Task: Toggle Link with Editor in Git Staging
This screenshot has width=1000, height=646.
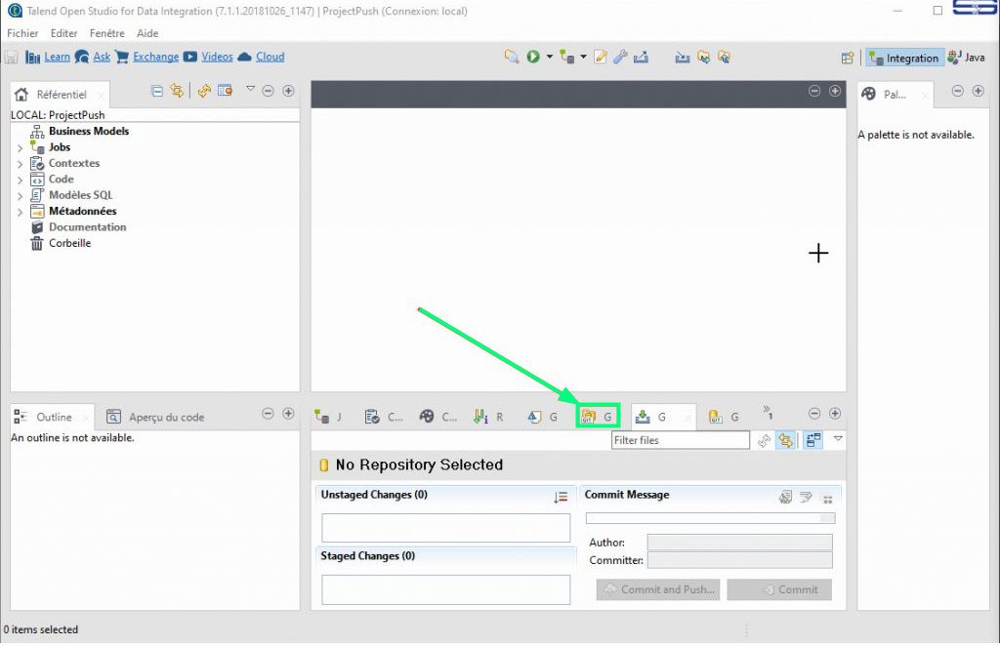Action: point(786,440)
